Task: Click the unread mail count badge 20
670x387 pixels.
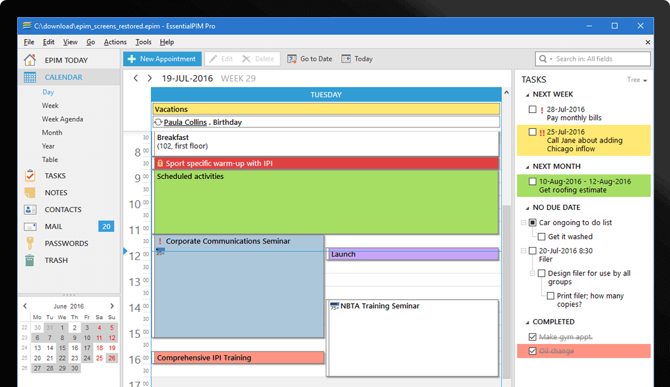Action: click(106, 227)
